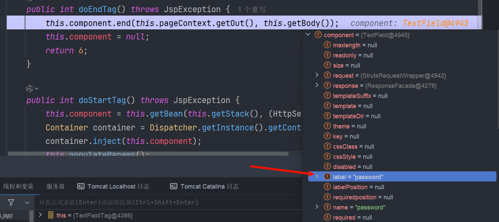Click the field icon beside requiredposition
Image resolution: width=499 pixels, height=222 pixels.
327,197
